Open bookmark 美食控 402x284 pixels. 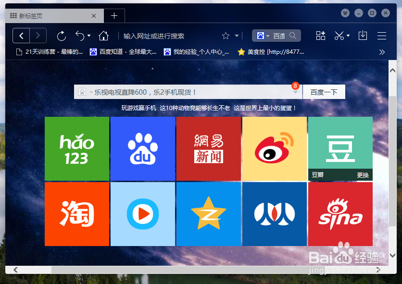click(271, 52)
